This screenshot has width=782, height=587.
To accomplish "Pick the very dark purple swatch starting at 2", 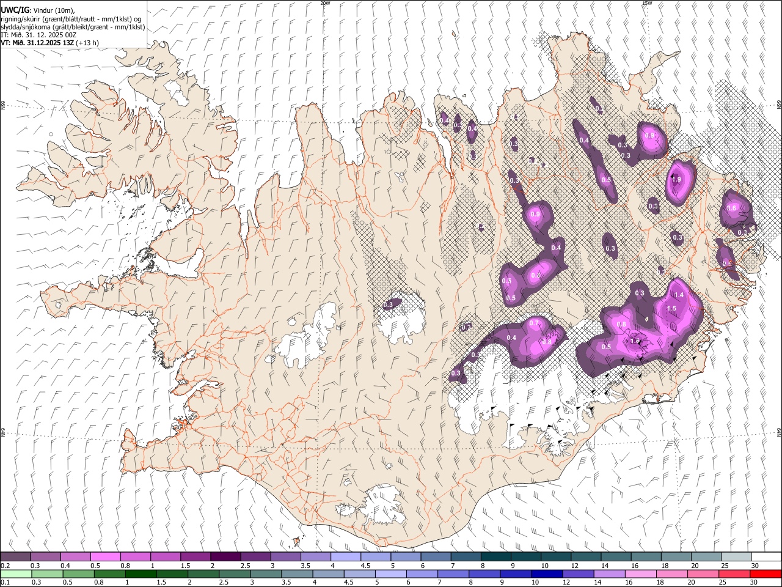I will click(x=225, y=557).
